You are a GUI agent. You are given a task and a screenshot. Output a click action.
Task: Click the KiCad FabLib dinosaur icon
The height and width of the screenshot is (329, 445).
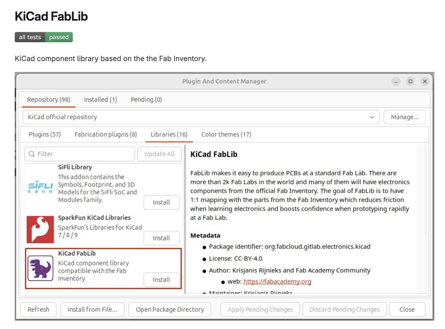pos(40,268)
